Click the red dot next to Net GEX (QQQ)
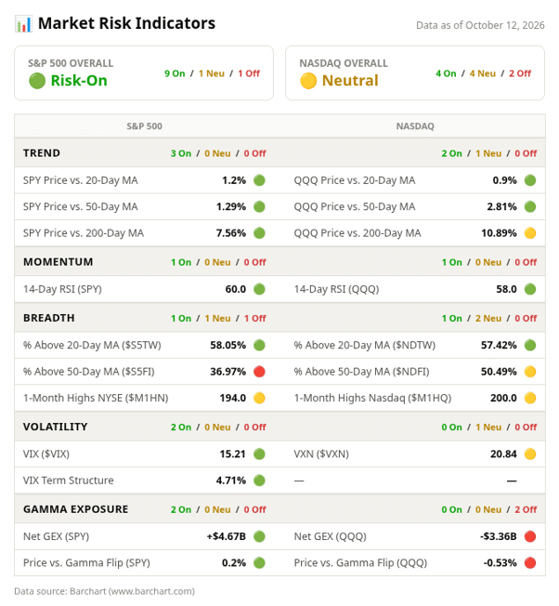 [x=530, y=536]
